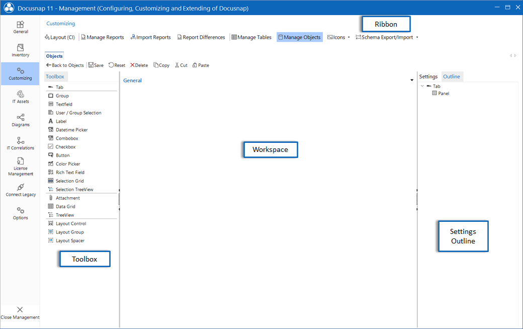
Task: Select the IT Correlations module
Action: point(20,144)
